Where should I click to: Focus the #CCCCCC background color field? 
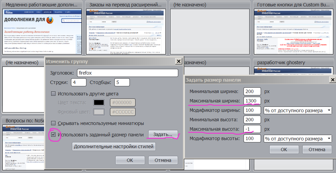point(122,112)
